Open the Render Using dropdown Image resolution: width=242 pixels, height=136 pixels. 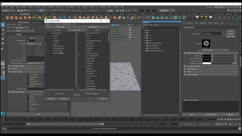(x=25, y=31)
